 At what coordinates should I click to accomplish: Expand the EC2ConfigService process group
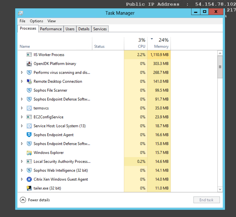[x=22, y=117]
